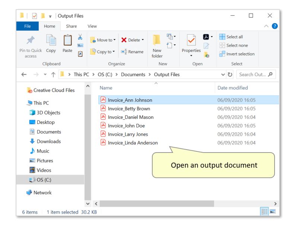The image size is (298, 226).
Task: Open the File menu
Action: click(28, 26)
